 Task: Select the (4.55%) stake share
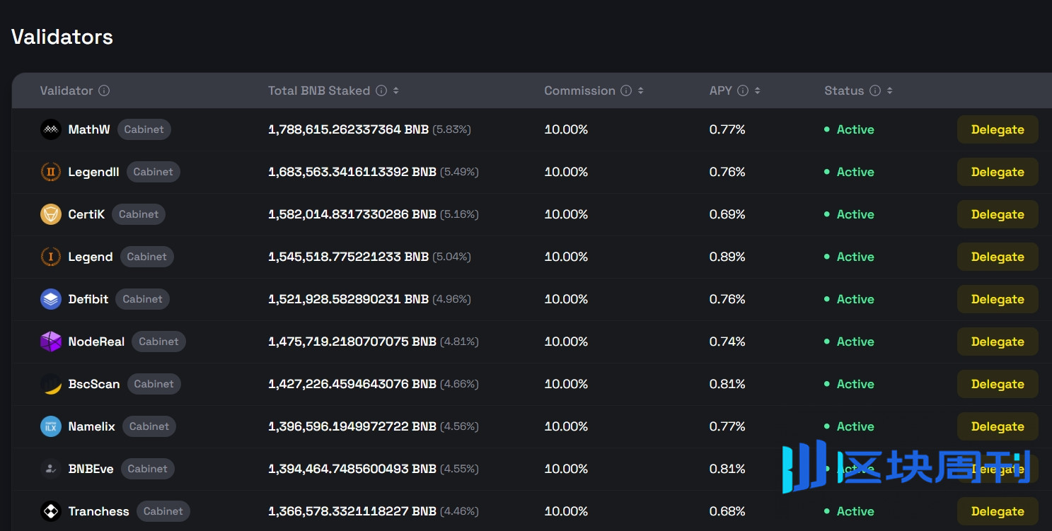tap(459, 469)
